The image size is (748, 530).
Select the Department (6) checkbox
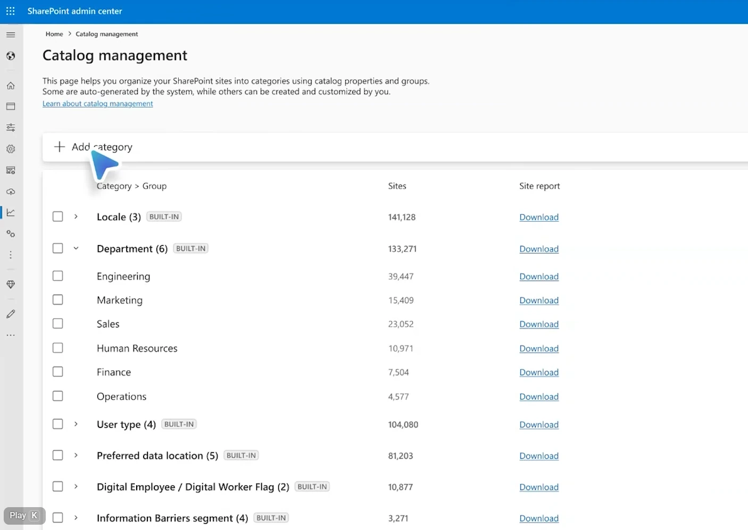tap(58, 248)
